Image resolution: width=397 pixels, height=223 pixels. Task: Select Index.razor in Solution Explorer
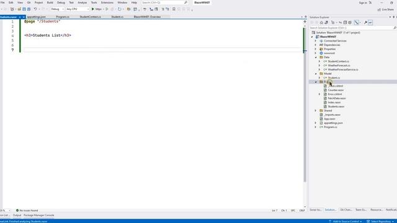pos(334,102)
